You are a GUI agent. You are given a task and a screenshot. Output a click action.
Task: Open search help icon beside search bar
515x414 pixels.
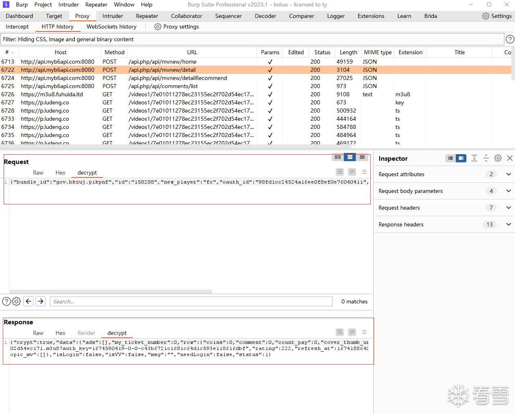click(x=7, y=301)
